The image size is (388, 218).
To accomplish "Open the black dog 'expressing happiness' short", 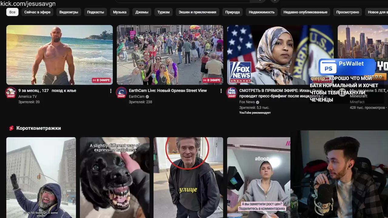I will 115,177.
